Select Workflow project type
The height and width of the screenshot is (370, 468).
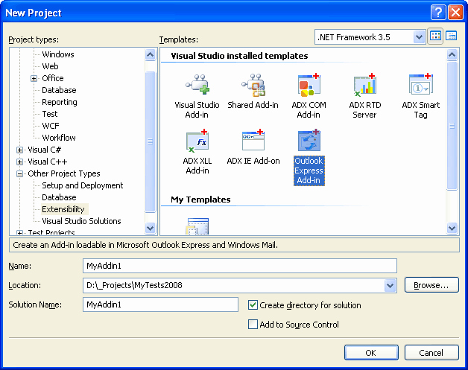click(x=59, y=138)
